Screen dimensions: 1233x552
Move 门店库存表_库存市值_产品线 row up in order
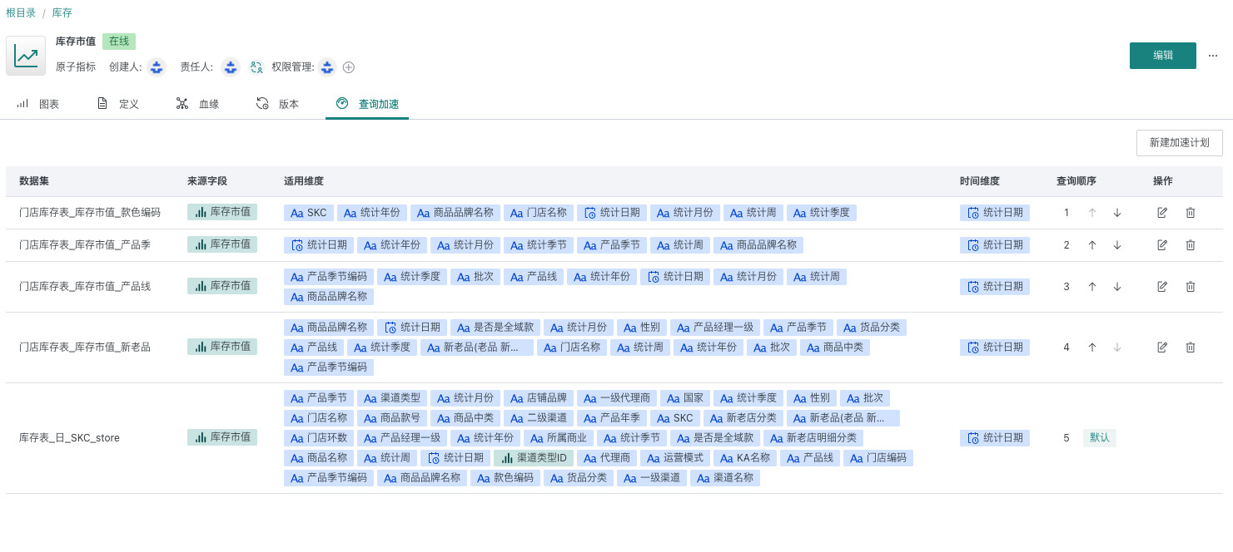1092,286
